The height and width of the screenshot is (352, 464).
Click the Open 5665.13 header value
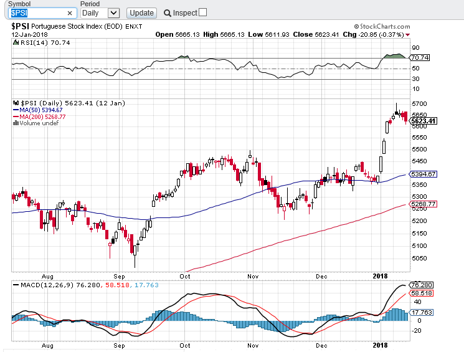(x=178, y=34)
